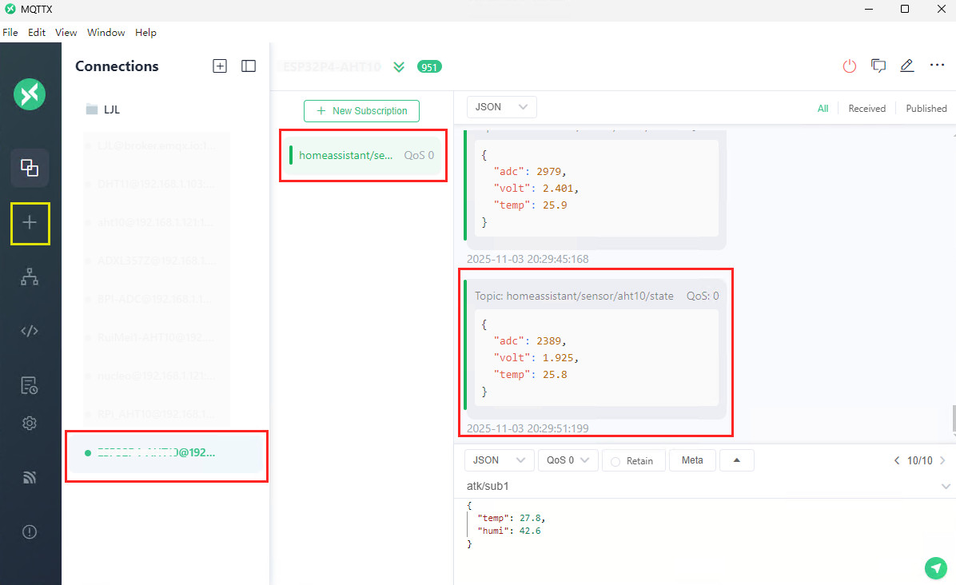
Task: Open the View menu
Action: pos(66,32)
